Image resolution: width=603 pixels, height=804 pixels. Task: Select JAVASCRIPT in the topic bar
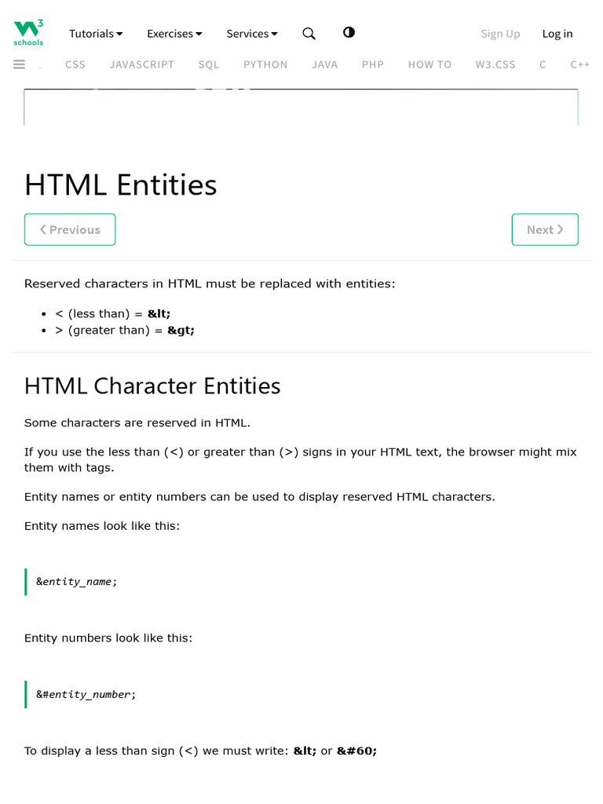click(x=142, y=64)
